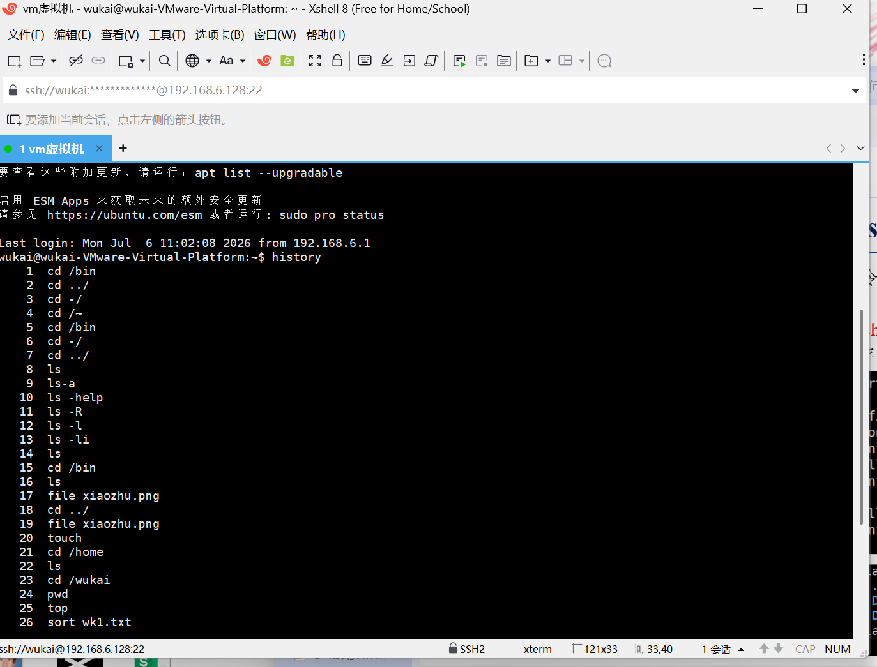Image resolution: width=877 pixels, height=667 pixels.
Task: Click the add current session arrow icon
Action: coord(13,120)
